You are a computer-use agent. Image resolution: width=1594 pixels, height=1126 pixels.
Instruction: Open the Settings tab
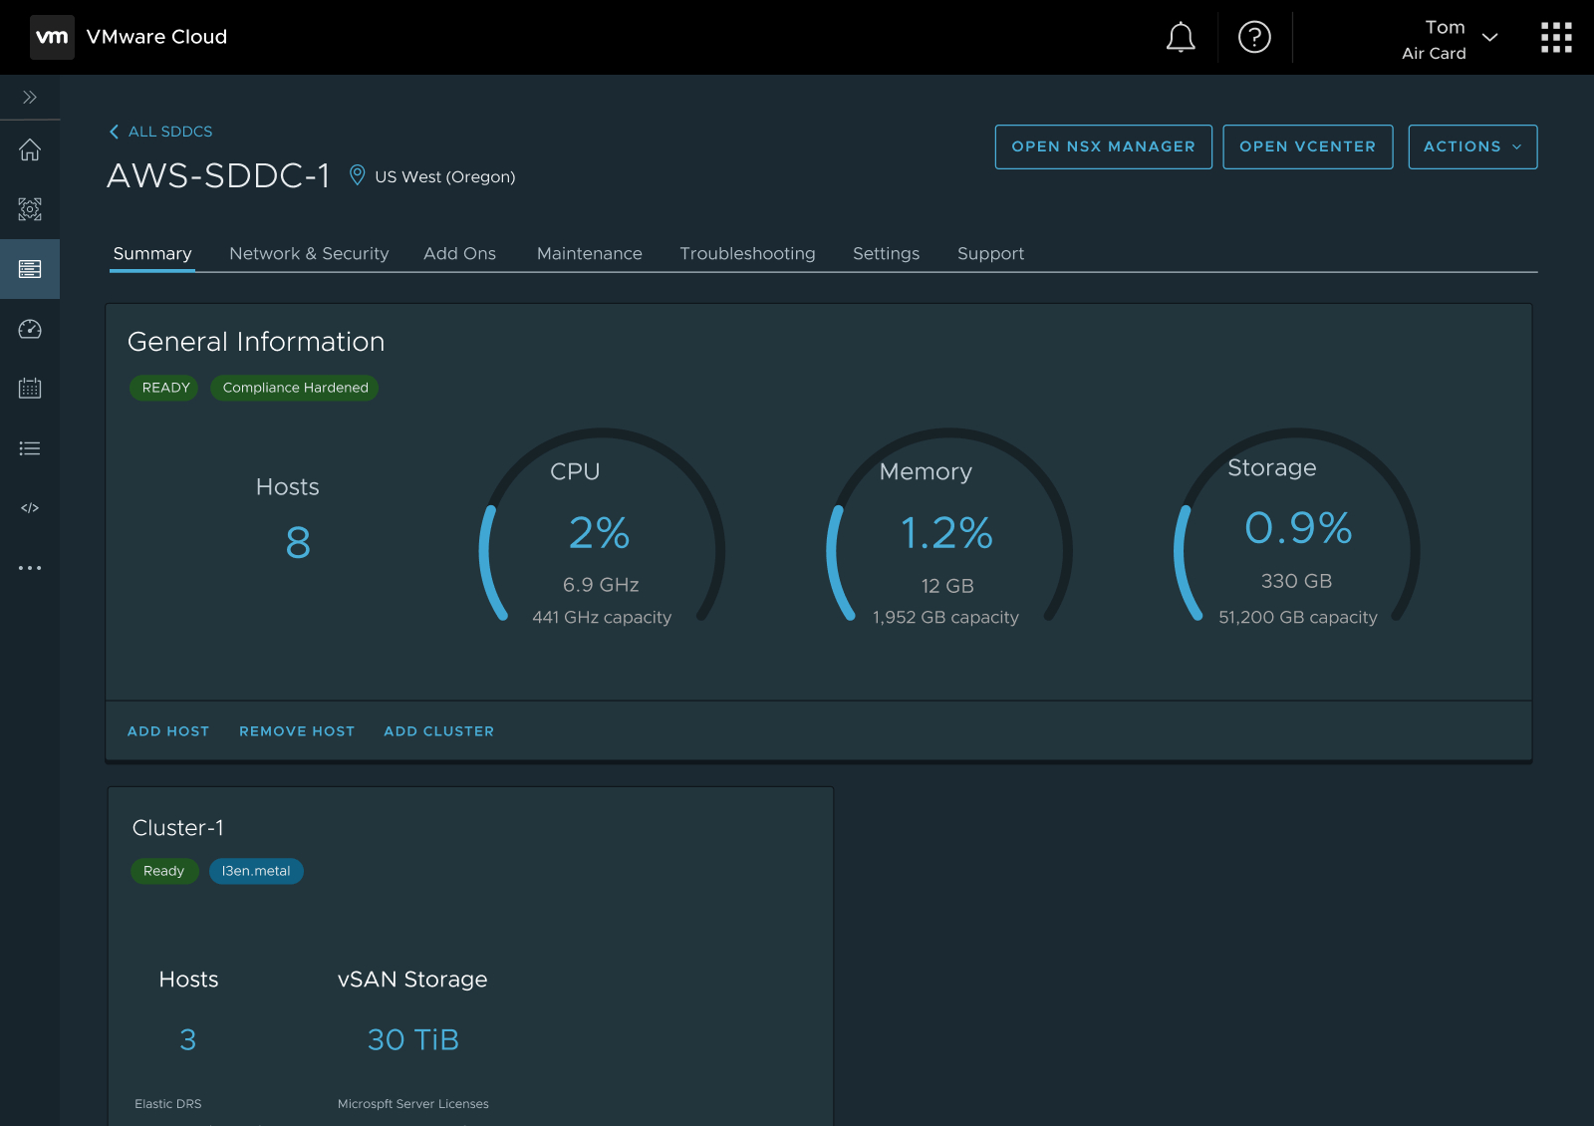(886, 253)
